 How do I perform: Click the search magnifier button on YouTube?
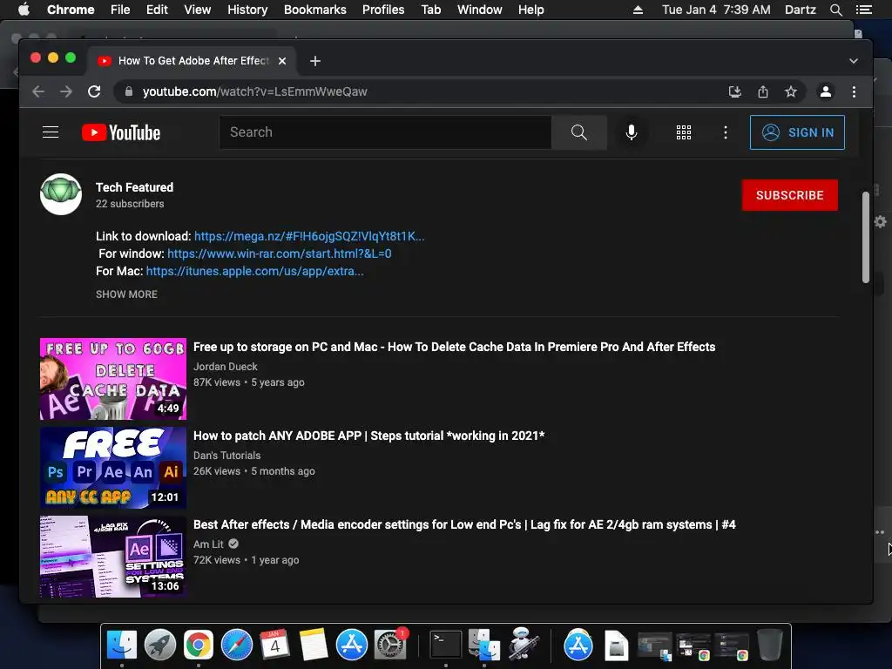[578, 132]
